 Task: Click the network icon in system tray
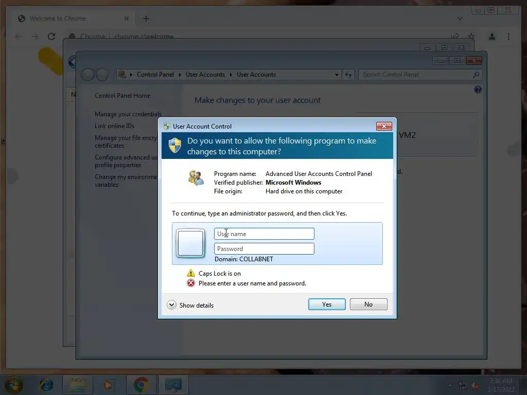click(463, 386)
